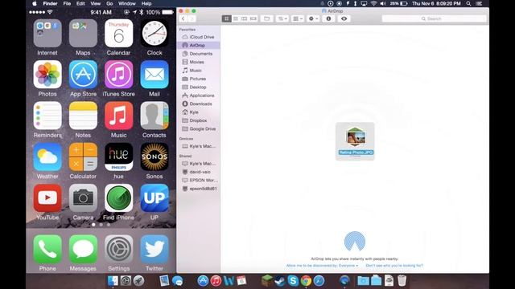Open Messages in the iPhone dock

pos(83,250)
